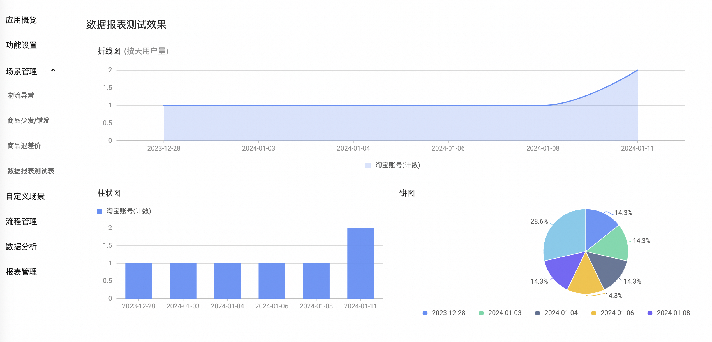The height and width of the screenshot is (342, 712).
Task: Toggle 2024-01-08 purple pie legend dot
Action: (650, 313)
